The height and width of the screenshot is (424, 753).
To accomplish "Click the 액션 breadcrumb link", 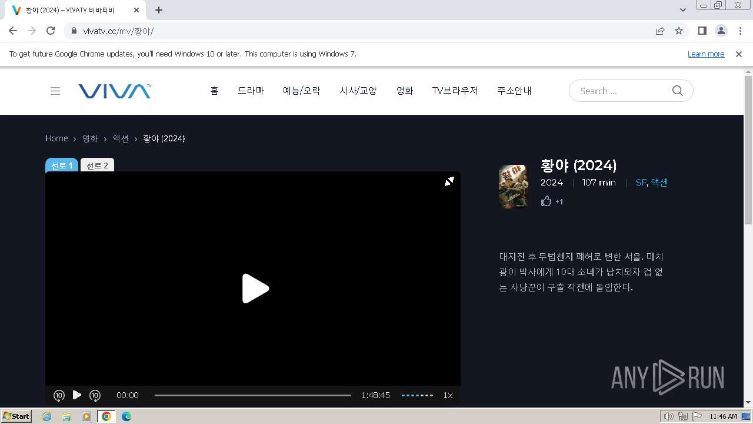I will (121, 138).
